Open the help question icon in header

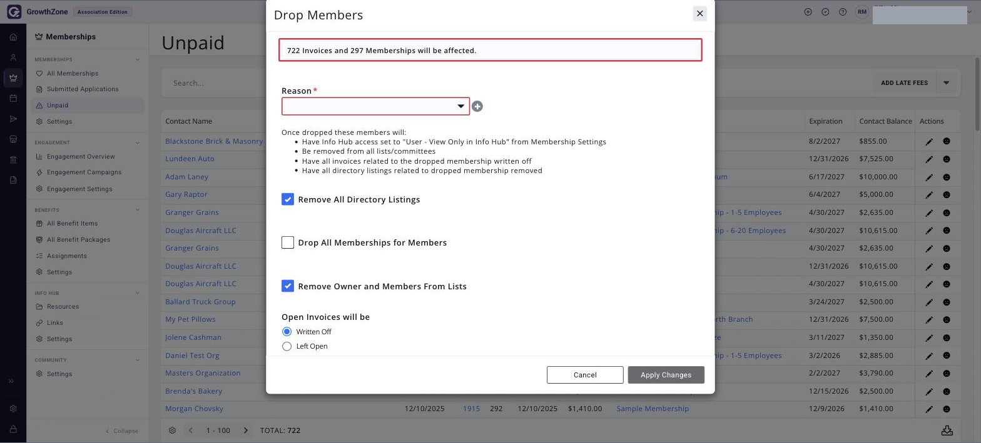pyautogui.click(x=843, y=12)
